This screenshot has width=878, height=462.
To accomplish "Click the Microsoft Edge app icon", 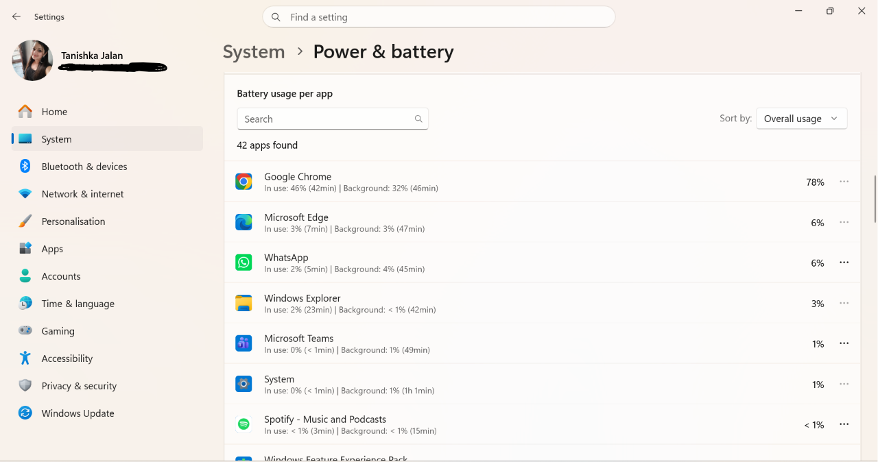I will pos(244,222).
